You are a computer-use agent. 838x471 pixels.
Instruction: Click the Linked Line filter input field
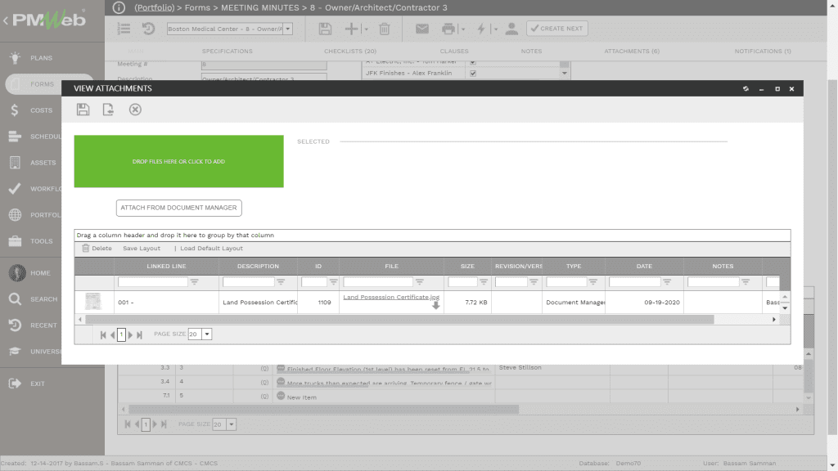[153, 281]
